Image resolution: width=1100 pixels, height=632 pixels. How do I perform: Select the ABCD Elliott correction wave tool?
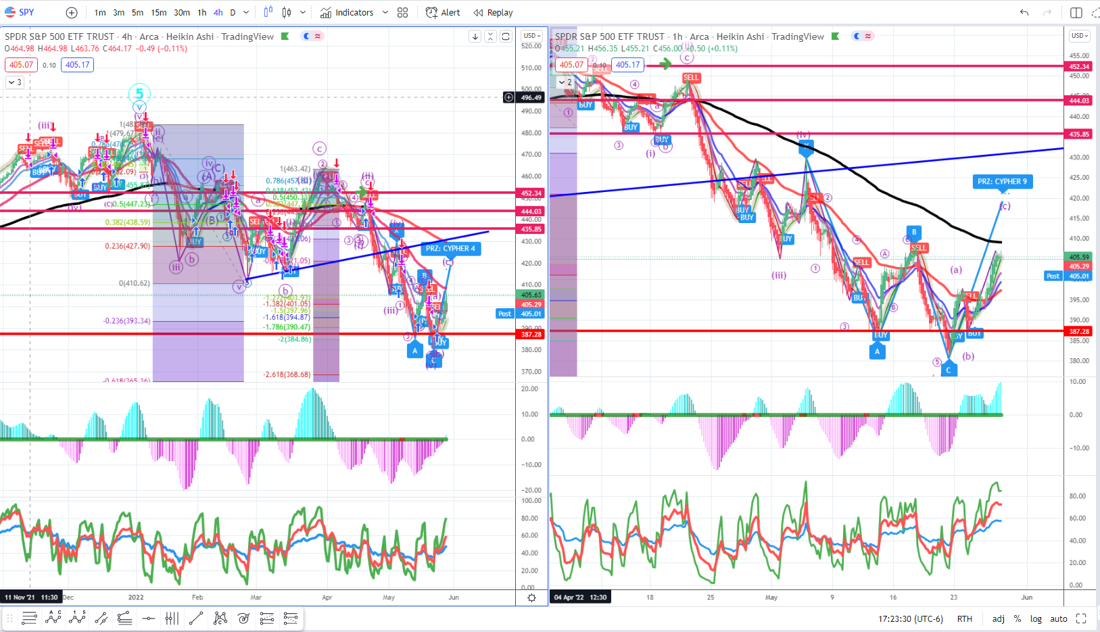point(53,618)
